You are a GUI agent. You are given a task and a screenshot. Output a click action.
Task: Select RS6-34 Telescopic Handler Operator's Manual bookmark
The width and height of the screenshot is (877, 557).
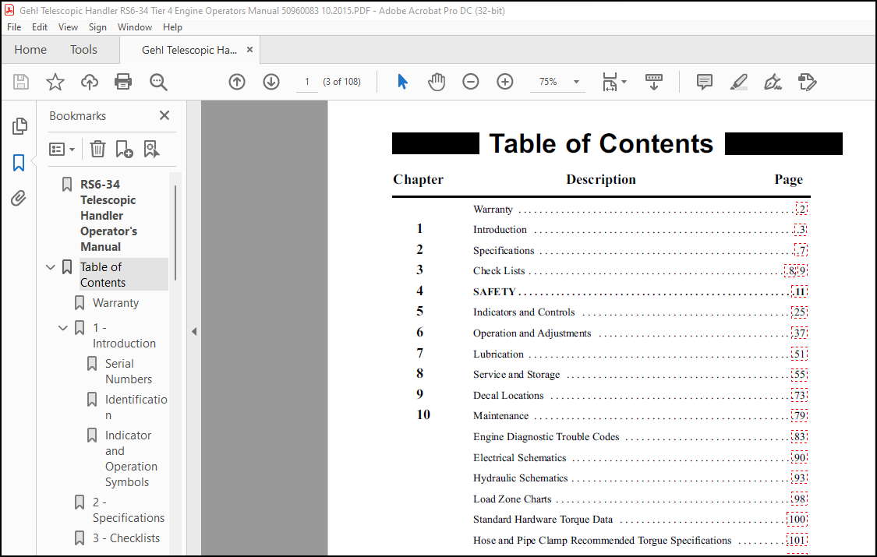point(108,216)
